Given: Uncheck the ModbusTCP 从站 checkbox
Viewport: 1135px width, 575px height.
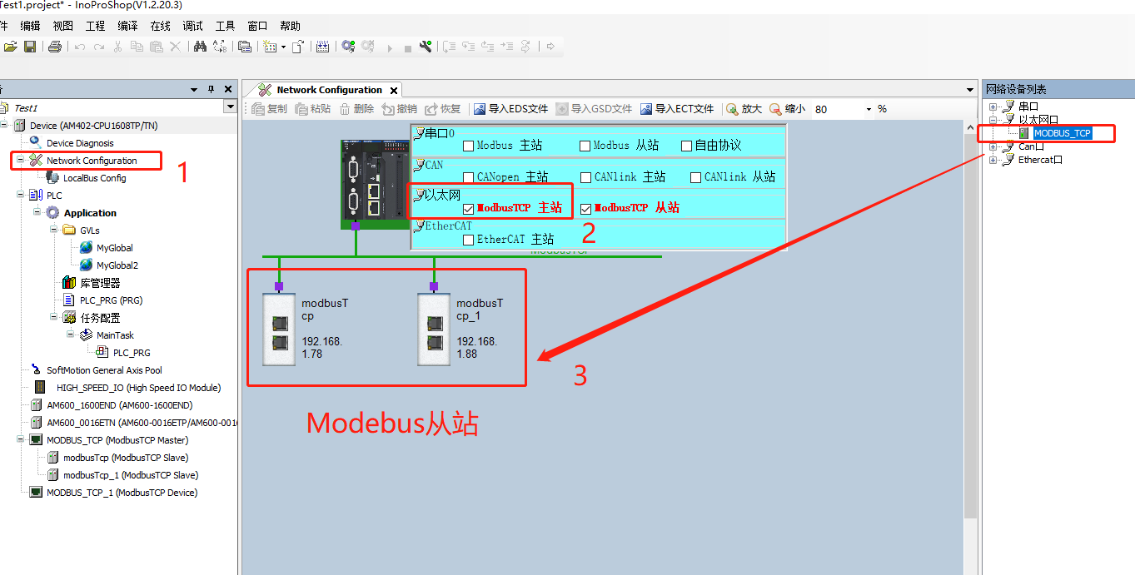Looking at the screenshot, I should 585,209.
